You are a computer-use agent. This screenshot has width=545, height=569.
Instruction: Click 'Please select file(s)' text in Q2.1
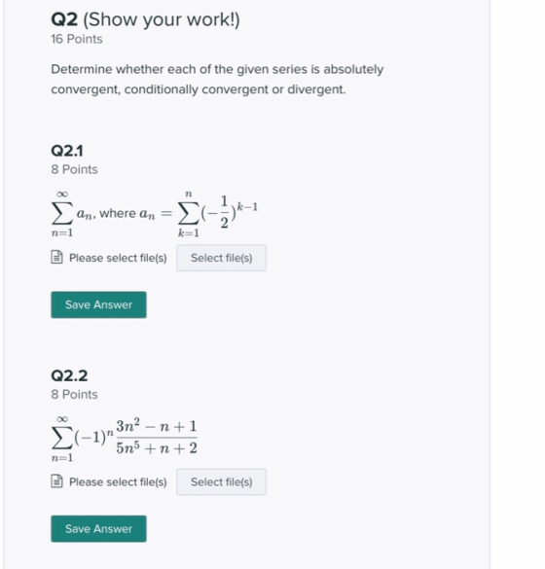(x=118, y=258)
